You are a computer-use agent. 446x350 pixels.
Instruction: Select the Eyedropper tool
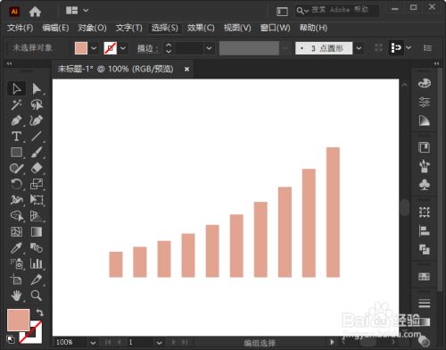pyautogui.click(x=16, y=247)
